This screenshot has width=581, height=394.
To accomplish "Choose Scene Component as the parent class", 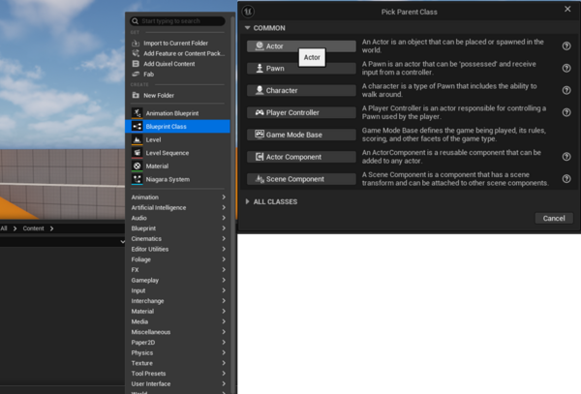I will point(301,179).
